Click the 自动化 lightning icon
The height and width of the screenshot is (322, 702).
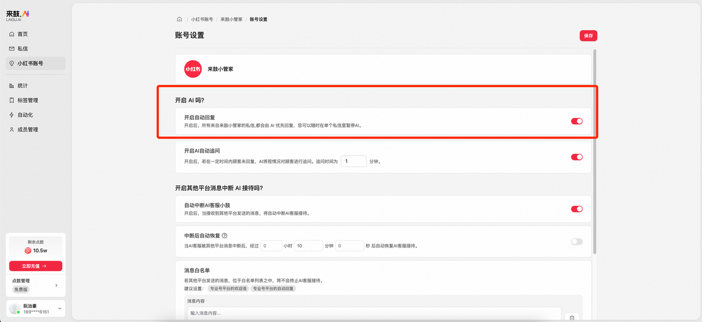[12, 114]
